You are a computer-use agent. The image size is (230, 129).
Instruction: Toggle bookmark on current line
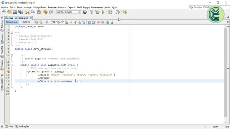tap(84, 22)
